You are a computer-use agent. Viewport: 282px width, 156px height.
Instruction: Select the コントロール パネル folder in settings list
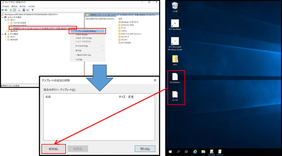tap(126, 25)
